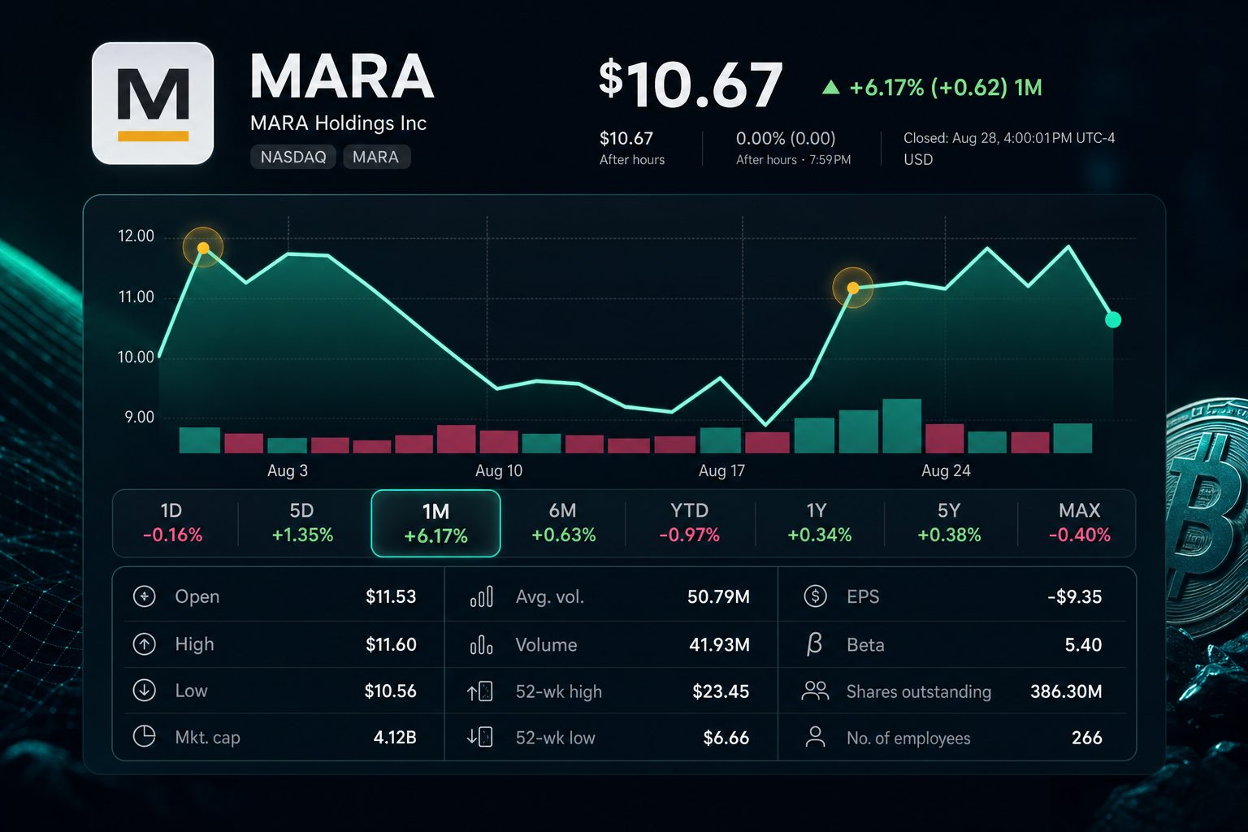Click the +6.17% (+0.62) 1M change
Viewport: 1248px width, 832px height.
click(x=946, y=88)
